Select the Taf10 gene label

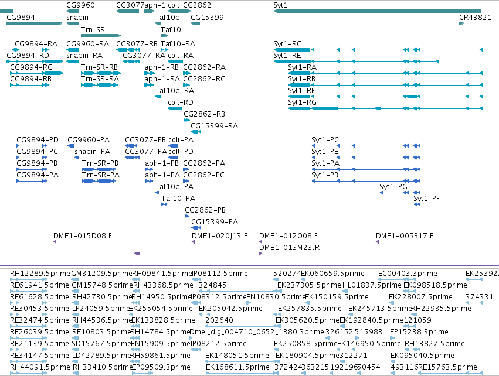(171, 29)
